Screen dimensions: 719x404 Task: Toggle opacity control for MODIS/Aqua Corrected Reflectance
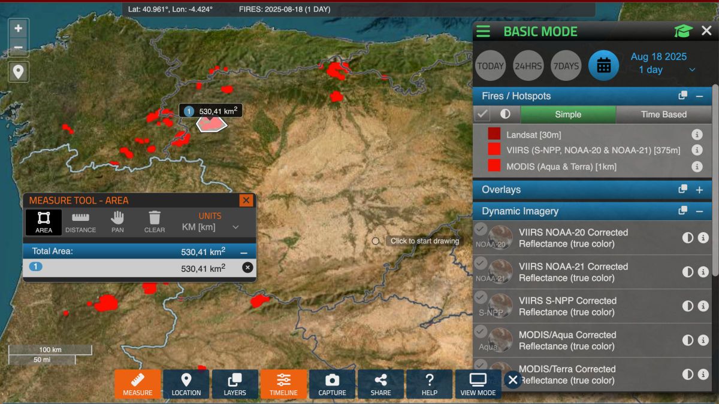pyautogui.click(x=687, y=340)
